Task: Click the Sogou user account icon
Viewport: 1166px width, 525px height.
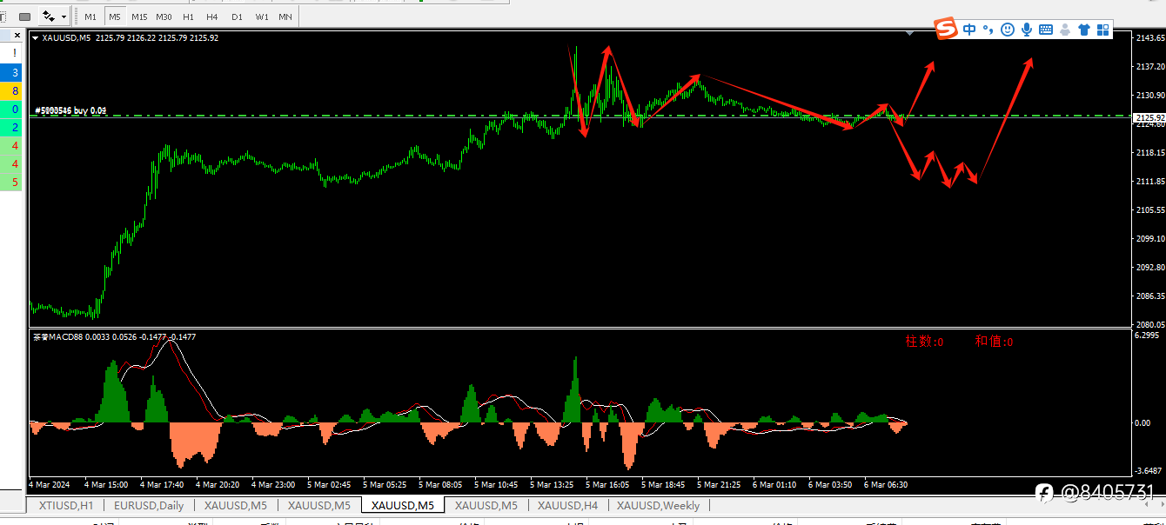Action: point(1065,30)
